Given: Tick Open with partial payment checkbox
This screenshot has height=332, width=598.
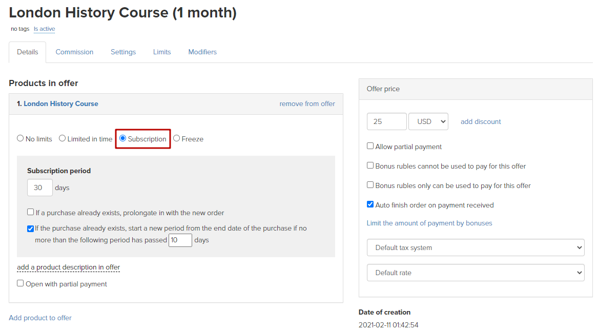Looking at the screenshot, I should (x=20, y=283).
